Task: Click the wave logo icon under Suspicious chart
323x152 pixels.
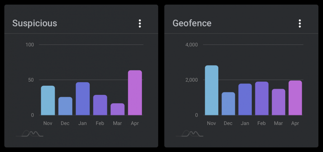Action: (30, 133)
